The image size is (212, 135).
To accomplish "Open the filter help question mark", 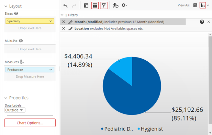I will coord(202,22).
